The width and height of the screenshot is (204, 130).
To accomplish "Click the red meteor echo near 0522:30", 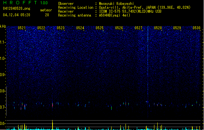I will (x=53, y=105).
